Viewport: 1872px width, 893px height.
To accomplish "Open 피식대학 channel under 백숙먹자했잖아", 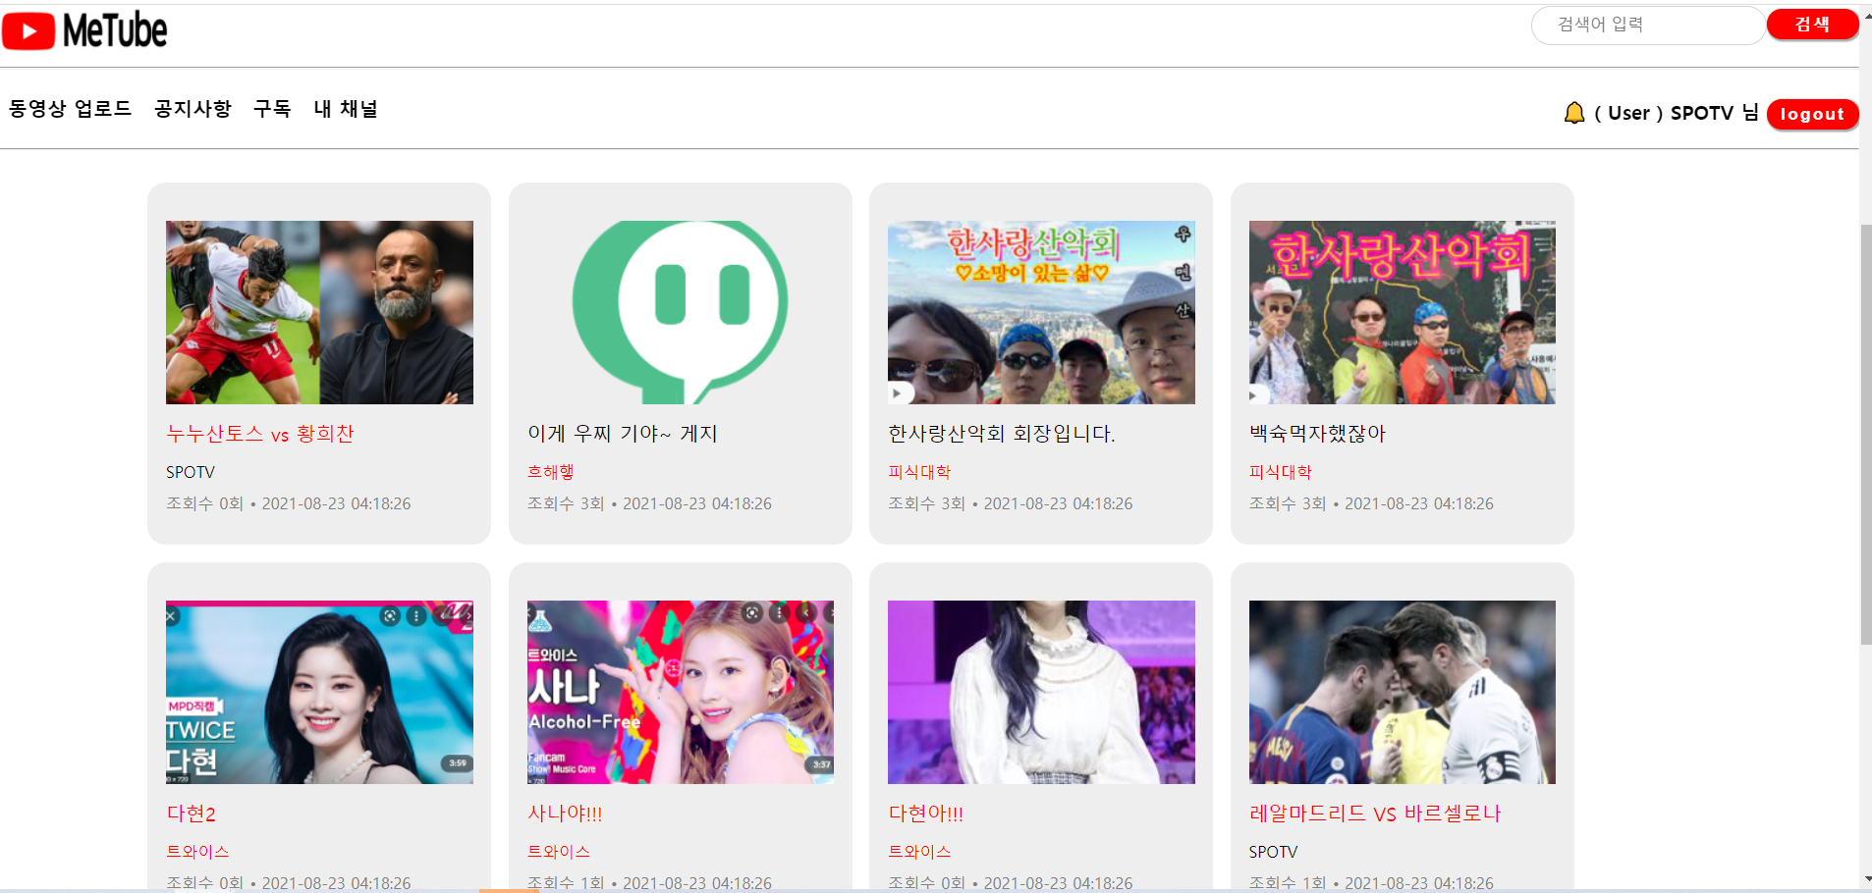I will click(1280, 472).
